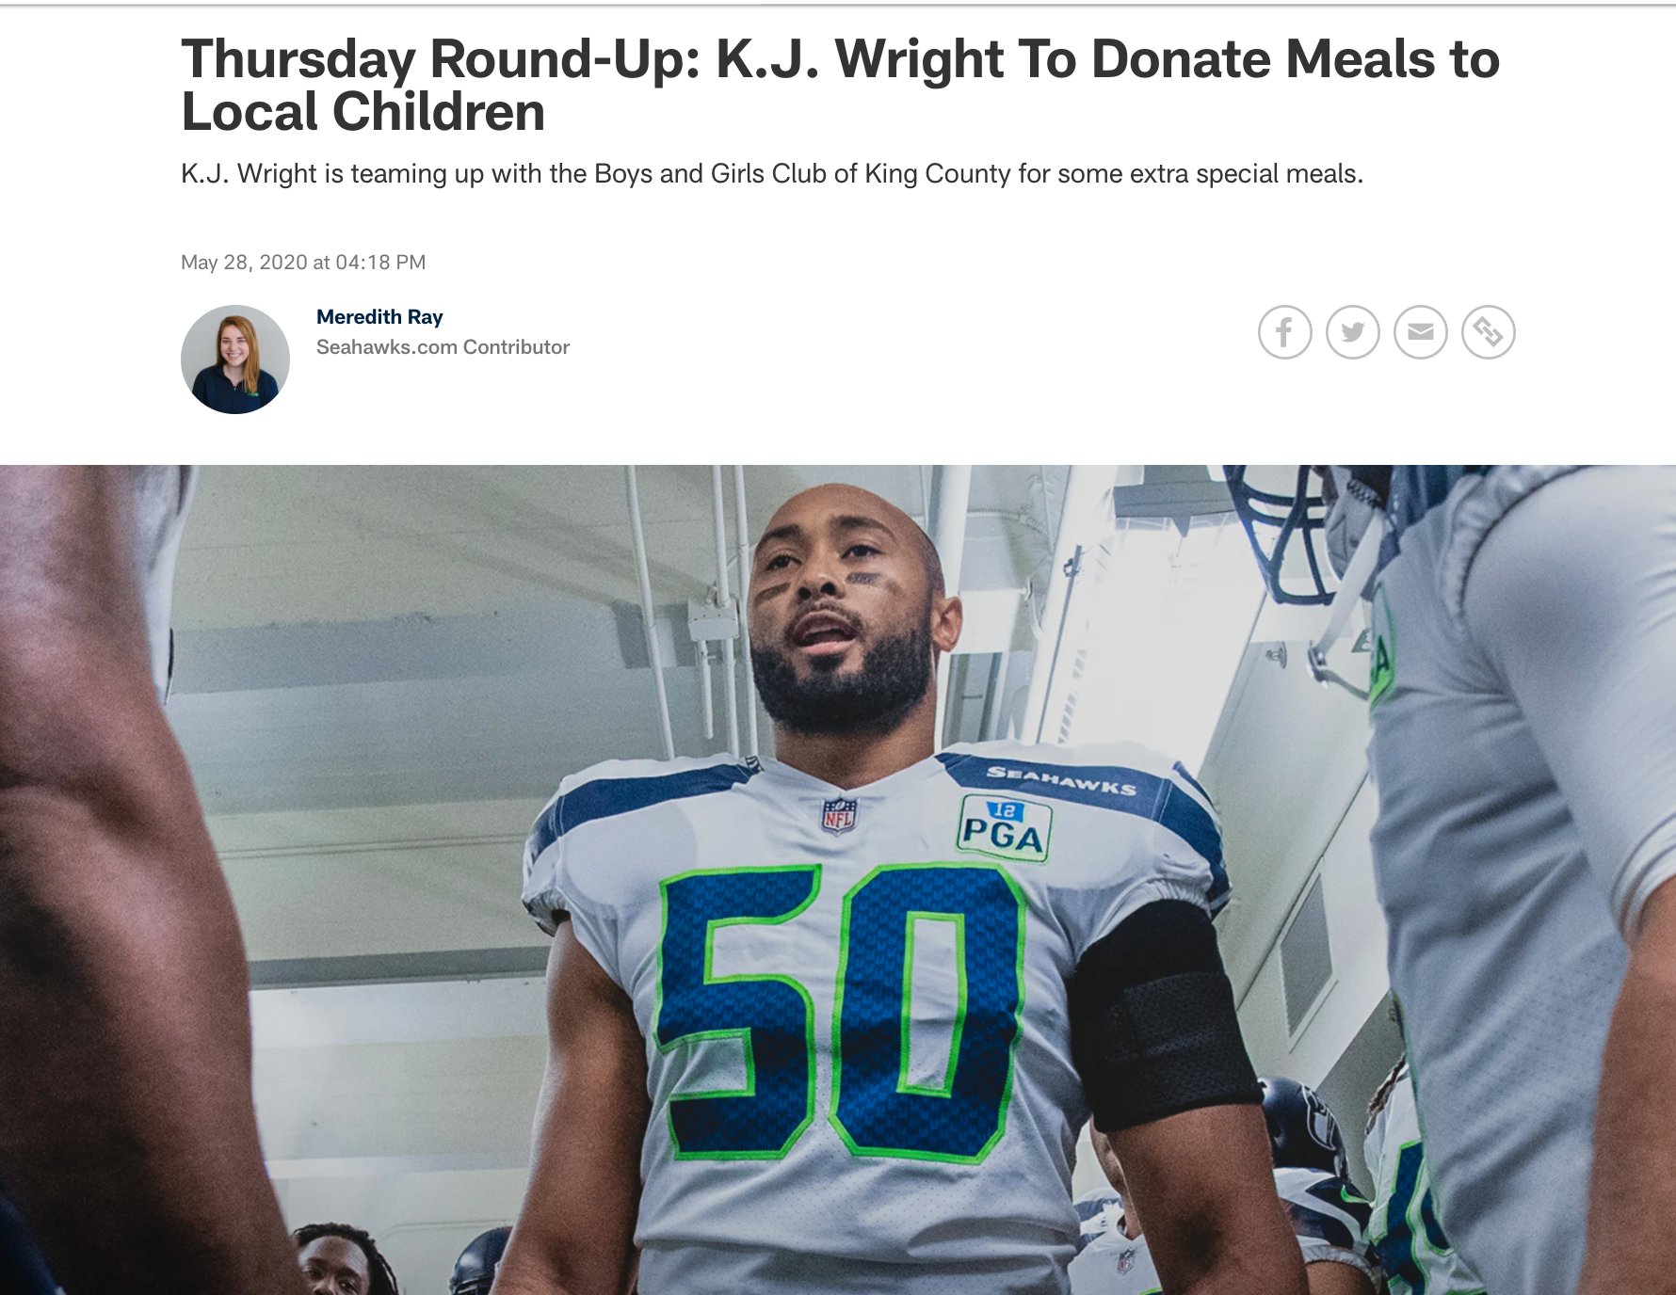Click the NFL shield logo on jersey

coord(838,815)
